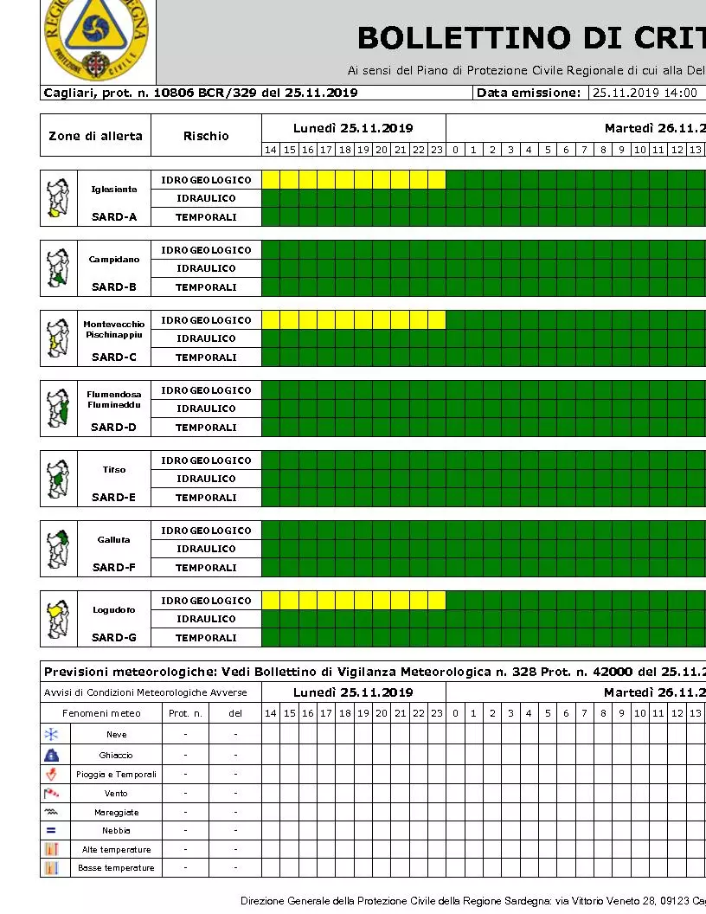706x914 pixels.
Task: Click the yellow Iglesiente idrogeologico cell at hour 14
Action: [271, 179]
